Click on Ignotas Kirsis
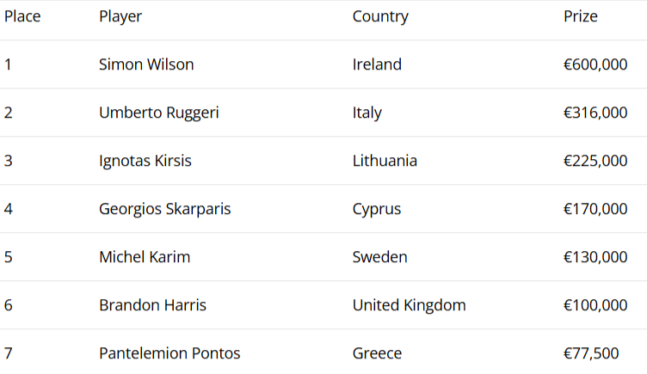The image size is (647, 374). [145, 161]
